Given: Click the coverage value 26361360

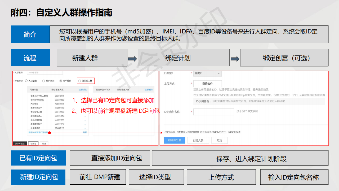Looking at the screenshot, I should 59,96.
